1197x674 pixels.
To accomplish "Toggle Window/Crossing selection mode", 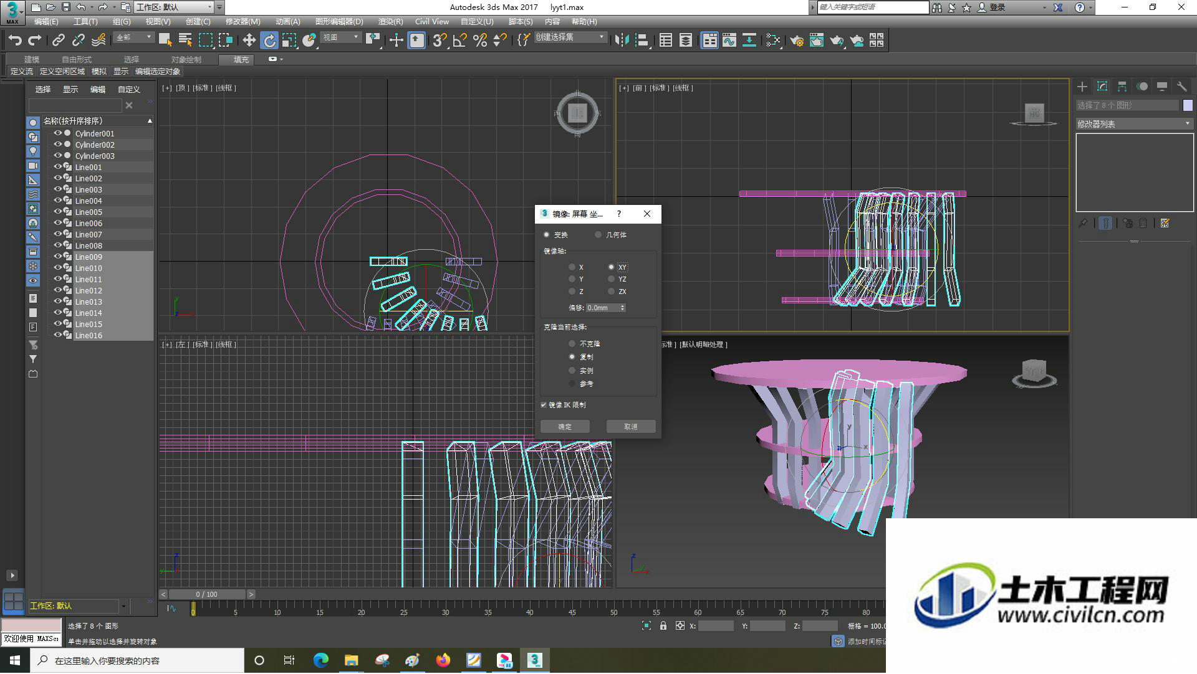I will [226, 40].
